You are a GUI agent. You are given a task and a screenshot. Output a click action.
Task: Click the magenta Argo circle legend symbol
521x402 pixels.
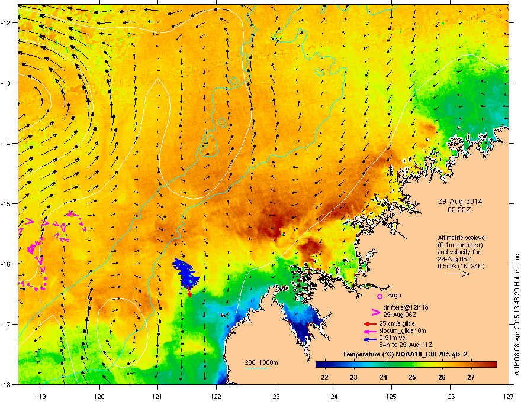pyautogui.click(x=380, y=296)
